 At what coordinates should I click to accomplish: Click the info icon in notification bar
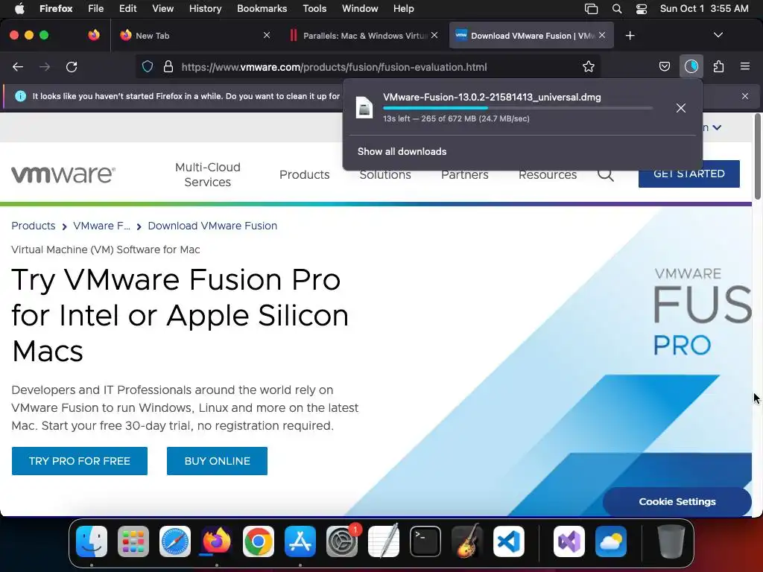[x=20, y=96]
